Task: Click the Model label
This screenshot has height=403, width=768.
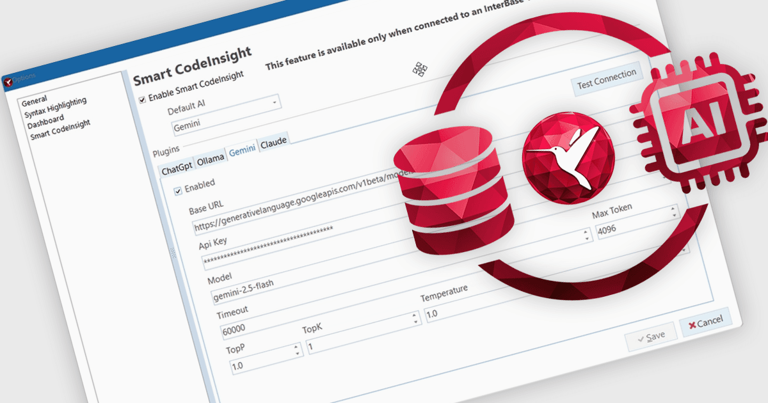Action: click(220, 279)
